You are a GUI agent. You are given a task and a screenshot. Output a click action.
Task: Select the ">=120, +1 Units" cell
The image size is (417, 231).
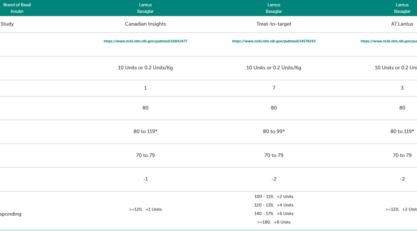pos(145,209)
